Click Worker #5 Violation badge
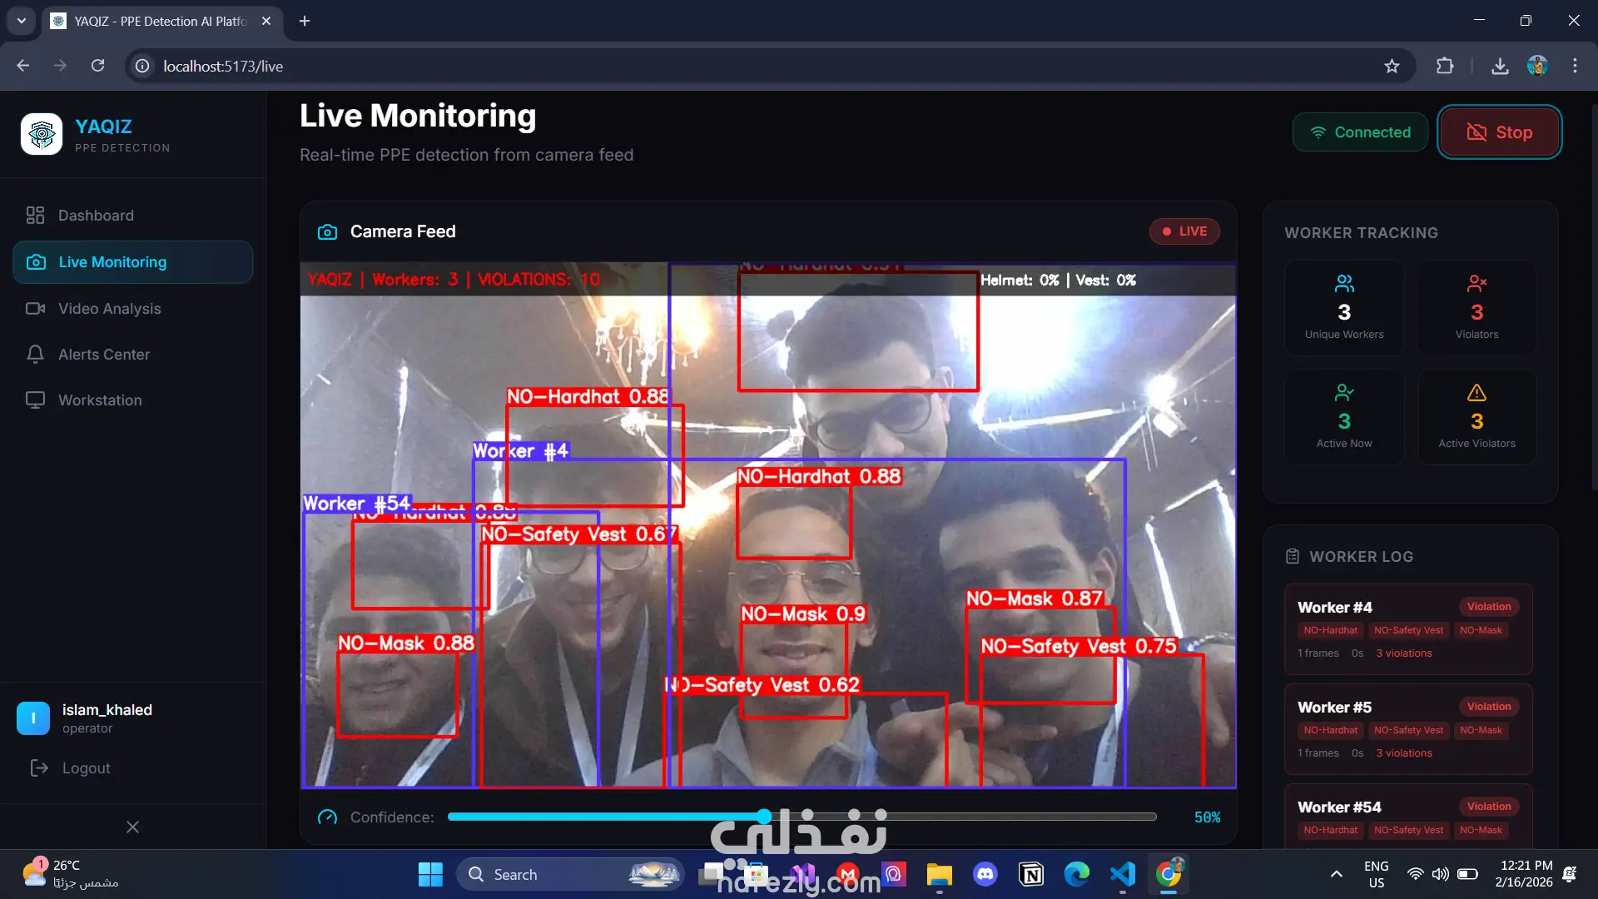1598x899 pixels. click(x=1488, y=707)
